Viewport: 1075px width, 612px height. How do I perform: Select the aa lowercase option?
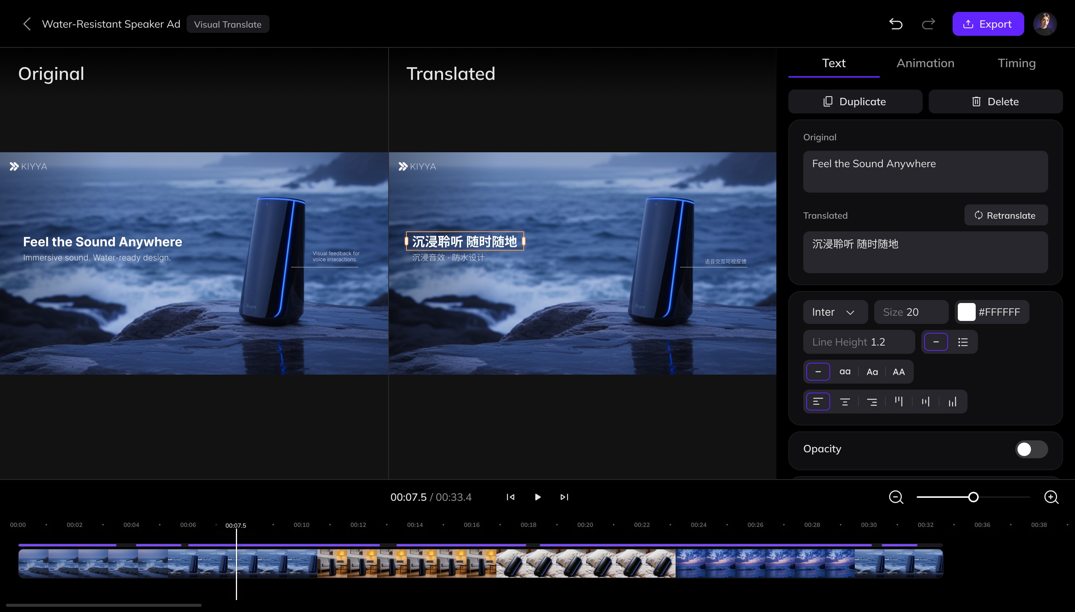tap(845, 372)
